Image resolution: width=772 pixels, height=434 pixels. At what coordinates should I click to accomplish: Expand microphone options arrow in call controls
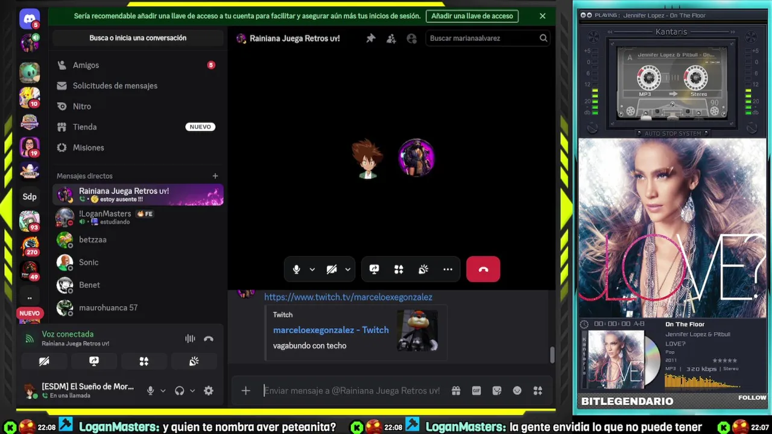coord(312,269)
